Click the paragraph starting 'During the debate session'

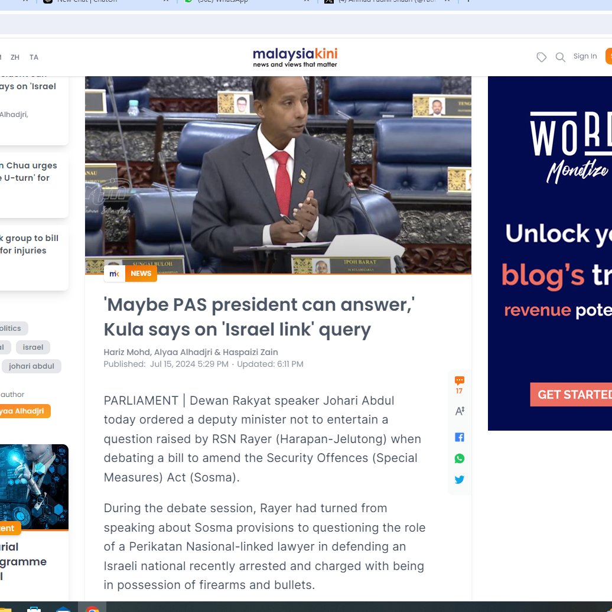point(264,546)
